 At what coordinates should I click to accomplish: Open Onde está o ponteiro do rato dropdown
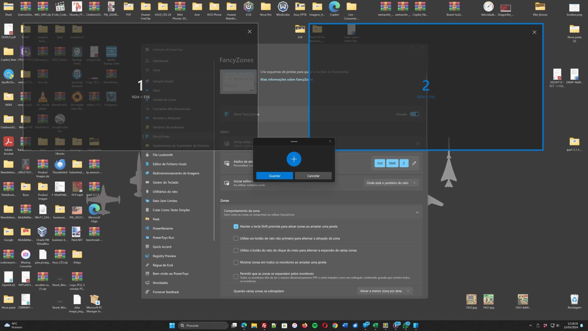(391, 183)
